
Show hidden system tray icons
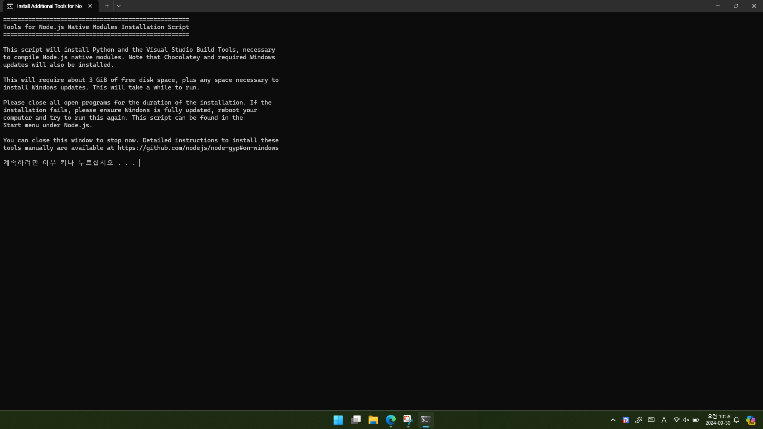(613, 420)
